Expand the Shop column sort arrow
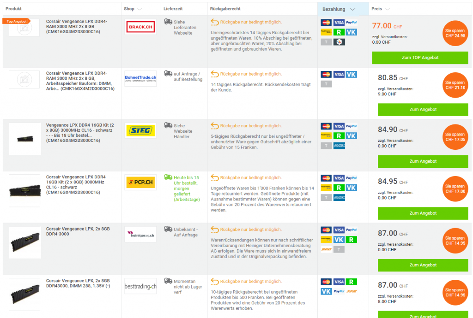 click(140, 9)
